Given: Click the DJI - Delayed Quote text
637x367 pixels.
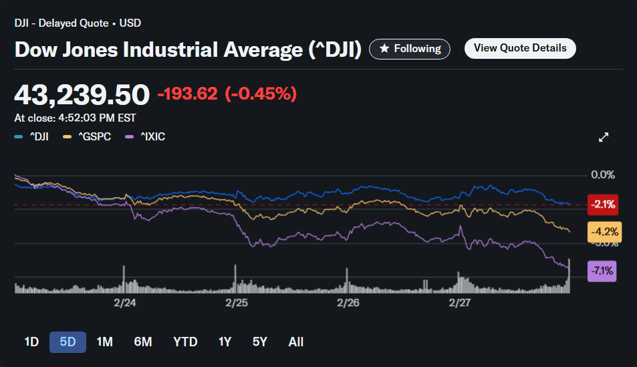Looking at the screenshot, I should point(78,23).
